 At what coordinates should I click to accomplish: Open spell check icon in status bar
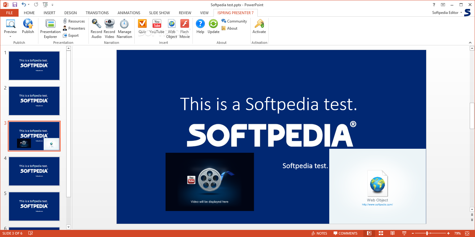coord(31,233)
